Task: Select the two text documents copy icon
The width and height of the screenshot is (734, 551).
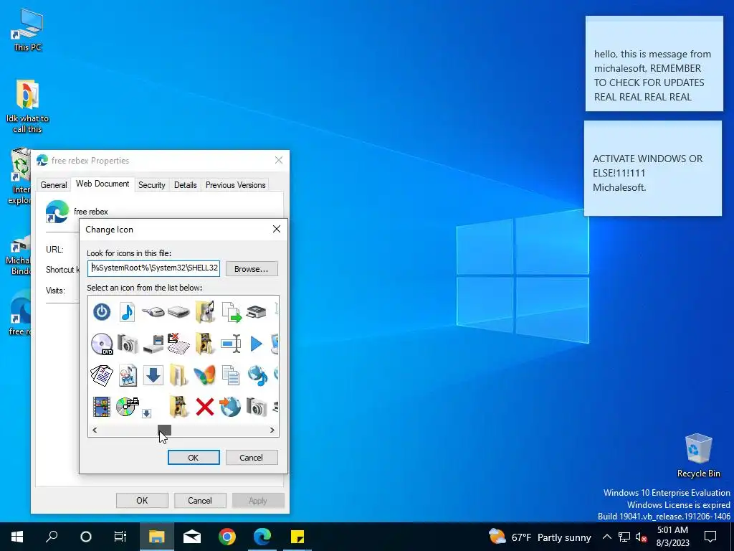Action: pos(231,375)
